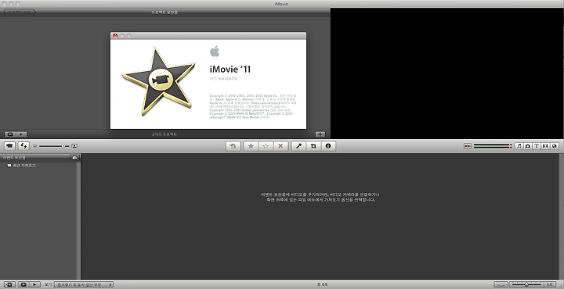Screen dimensions: 564x289
Task: Close the About iMovie '11 dialog
Action: pos(115,35)
